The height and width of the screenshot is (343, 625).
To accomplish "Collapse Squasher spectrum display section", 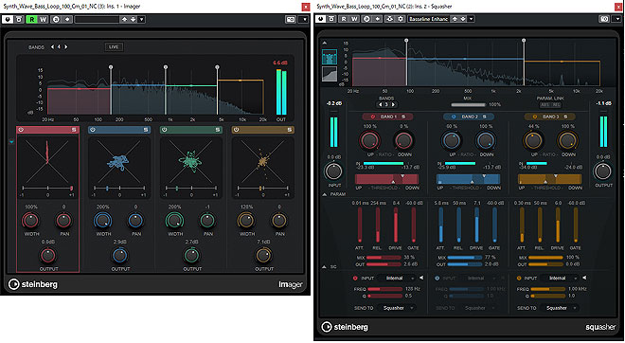I will pos(325,43).
